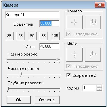Click the Размер ореола slider thumb

(x=57, y=60)
